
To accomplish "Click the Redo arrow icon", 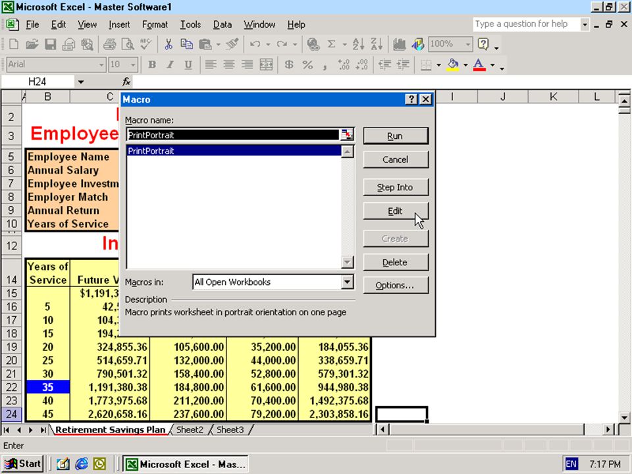I will (x=282, y=44).
